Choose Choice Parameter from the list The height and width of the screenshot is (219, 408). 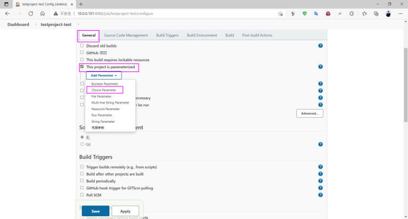103,90
